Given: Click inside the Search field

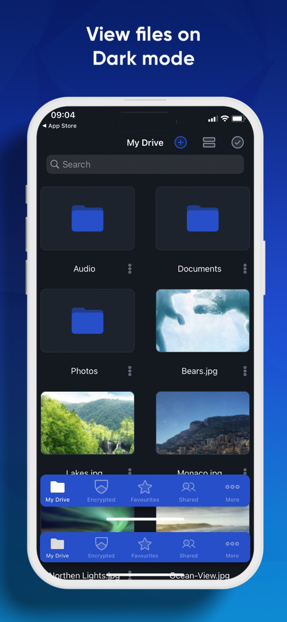Looking at the screenshot, I should coord(145,164).
